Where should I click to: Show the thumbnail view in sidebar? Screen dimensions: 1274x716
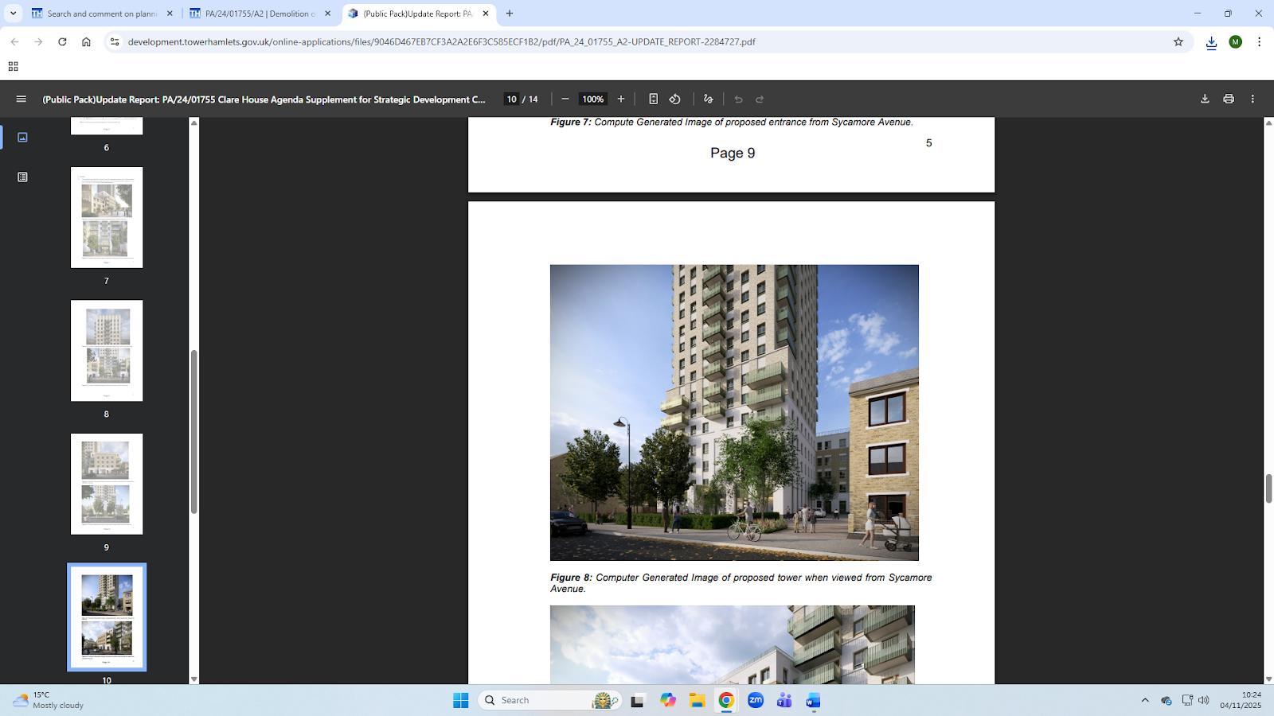pyautogui.click(x=22, y=138)
